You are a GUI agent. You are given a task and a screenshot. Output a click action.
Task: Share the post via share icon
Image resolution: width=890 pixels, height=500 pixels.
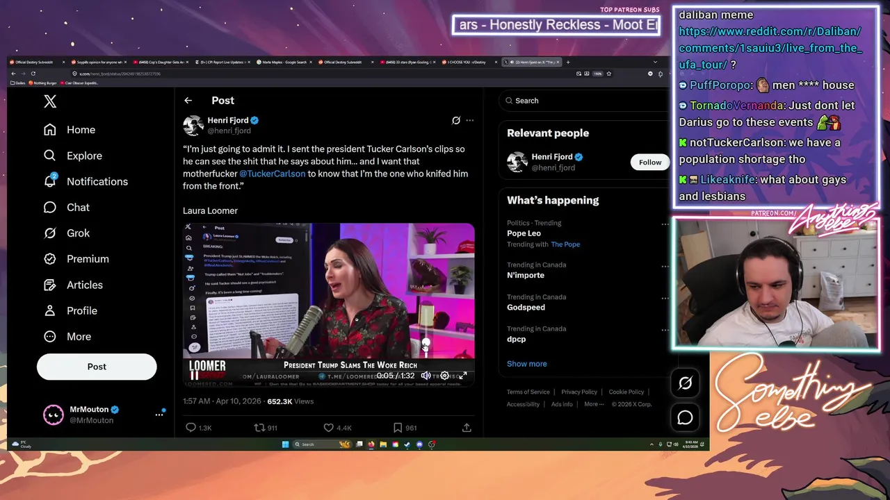467,428
